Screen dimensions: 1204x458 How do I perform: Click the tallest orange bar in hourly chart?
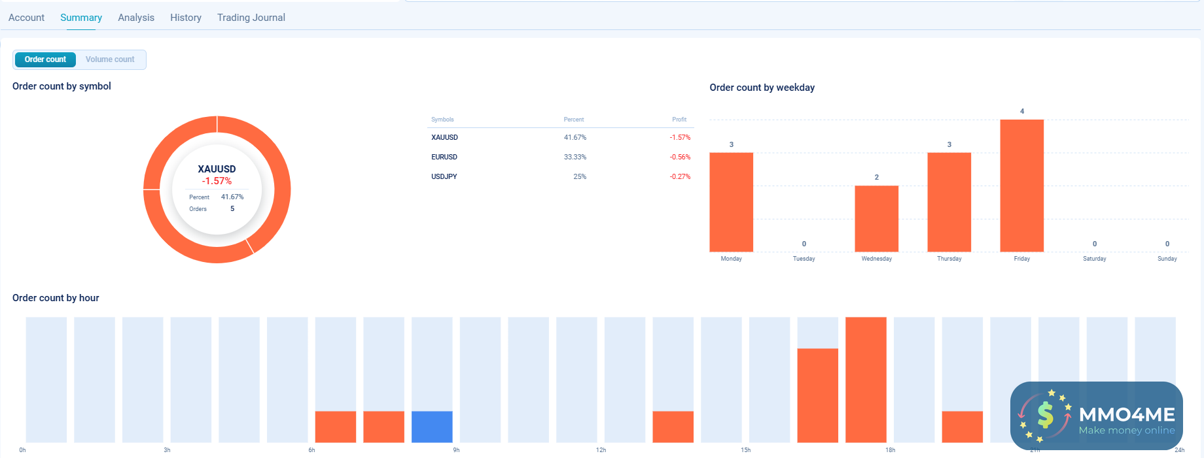tap(866, 380)
